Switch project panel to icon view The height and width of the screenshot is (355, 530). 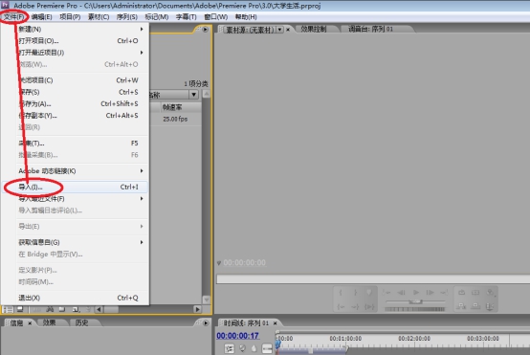[x=20, y=309]
